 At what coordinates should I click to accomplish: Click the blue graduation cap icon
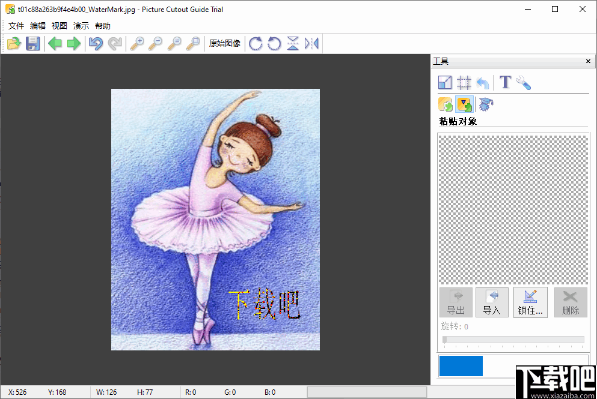coord(486,104)
